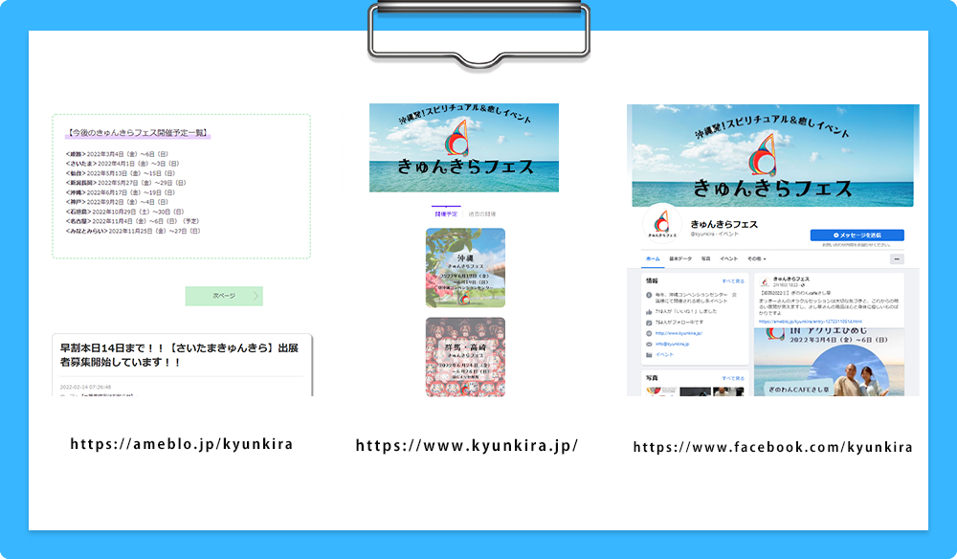This screenshot has width=957, height=559.
Task: Open the Facebook ホーム tab
Action: pos(653,258)
